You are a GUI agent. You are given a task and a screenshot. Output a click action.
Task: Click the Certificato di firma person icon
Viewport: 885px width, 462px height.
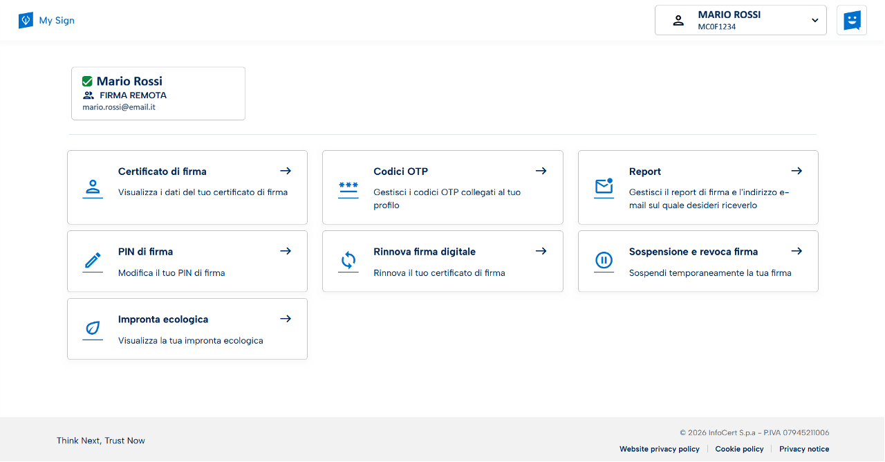click(93, 187)
